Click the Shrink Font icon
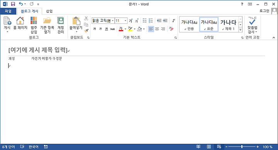Viewport: 278px width, 150px height. point(137,21)
